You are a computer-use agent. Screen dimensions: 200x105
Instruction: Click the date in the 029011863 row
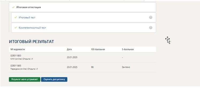(72, 57)
